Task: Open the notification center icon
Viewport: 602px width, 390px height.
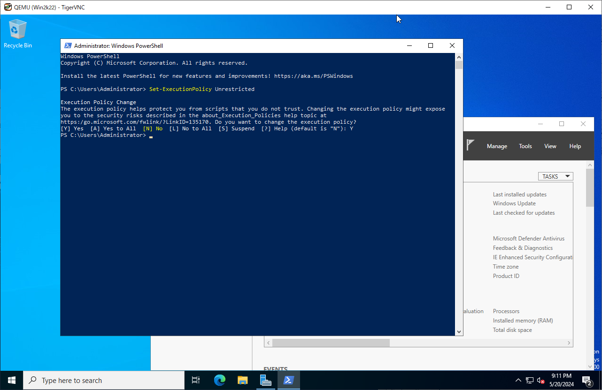Action: 587,380
